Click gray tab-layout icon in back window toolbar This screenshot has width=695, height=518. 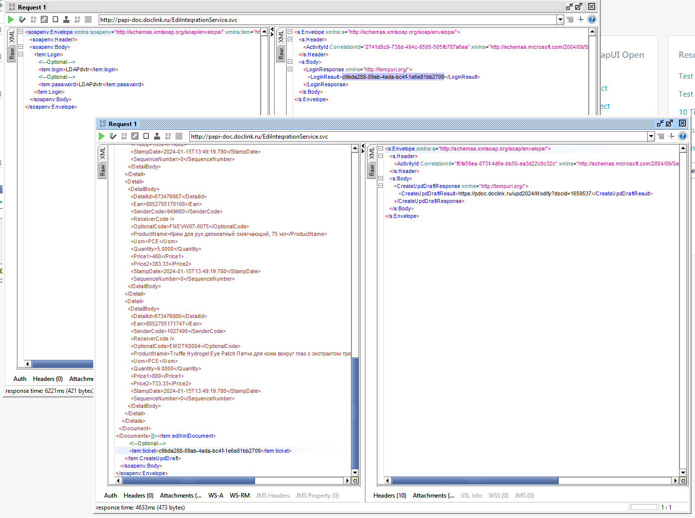[570, 19]
